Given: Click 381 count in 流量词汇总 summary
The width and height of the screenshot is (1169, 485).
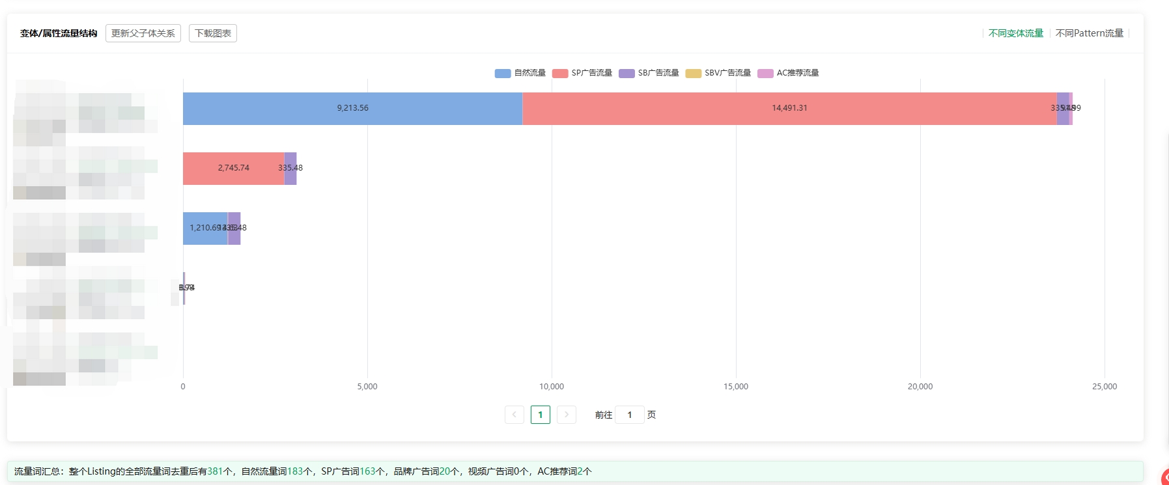Looking at the screenshot, I should point(215,471).
